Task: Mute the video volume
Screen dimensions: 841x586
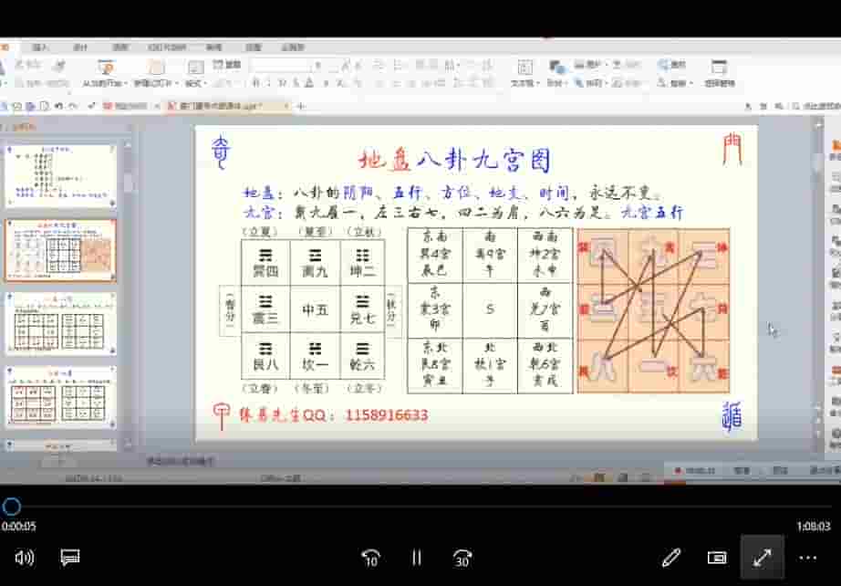Action: click(25, 557)
